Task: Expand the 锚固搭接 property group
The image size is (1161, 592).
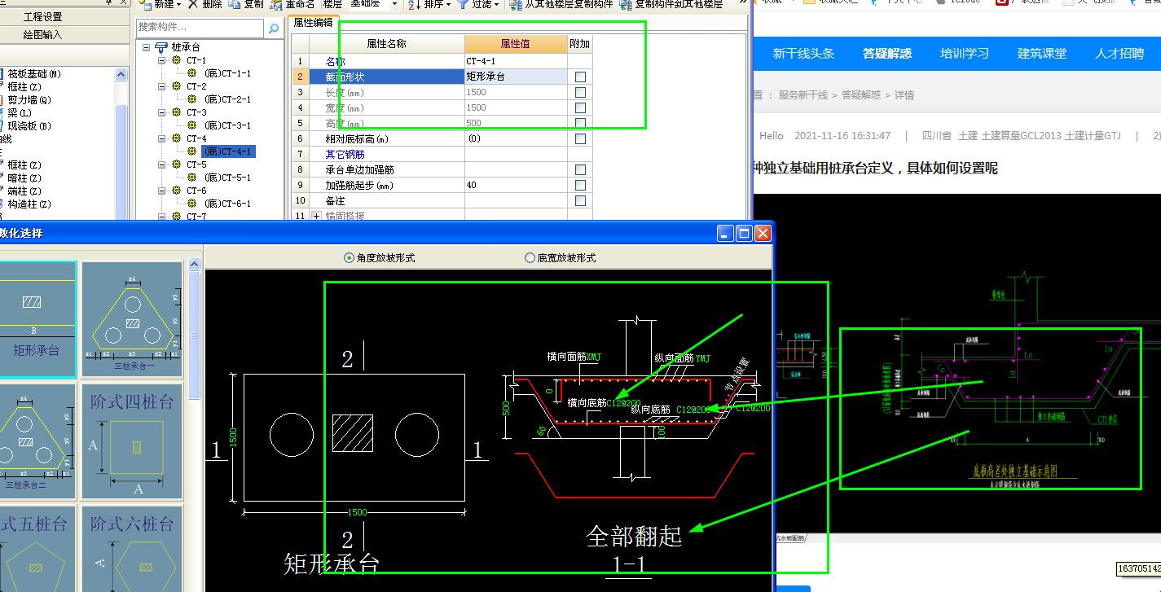Action: (317, 216)
